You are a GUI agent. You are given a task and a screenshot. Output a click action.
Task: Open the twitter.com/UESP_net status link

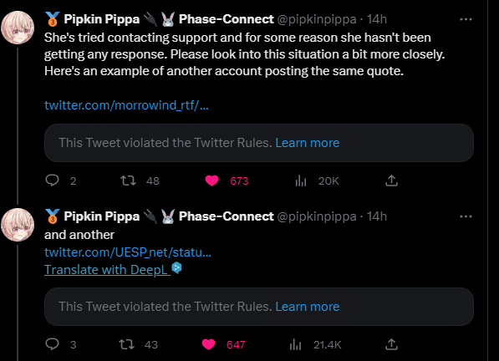point(128,252)
